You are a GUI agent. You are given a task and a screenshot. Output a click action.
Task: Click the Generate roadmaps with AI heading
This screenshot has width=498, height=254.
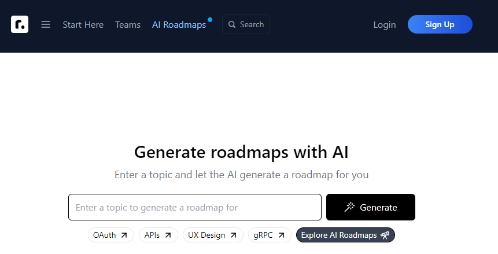pos(241,152)
